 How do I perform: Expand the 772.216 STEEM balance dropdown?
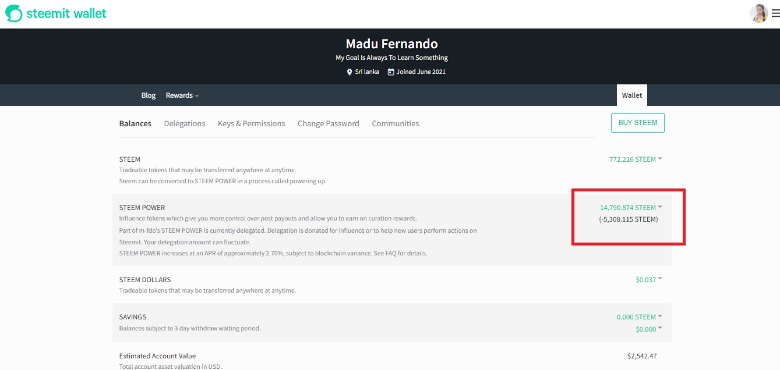coord(636,159)
